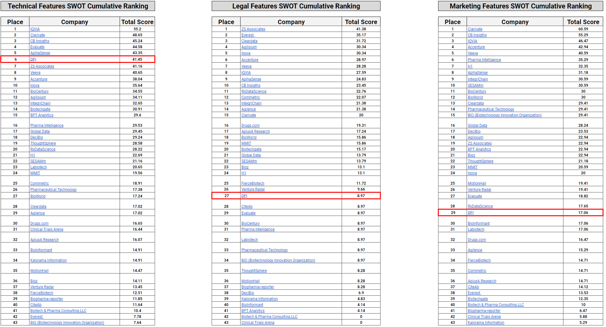Open Everest link ranked second in Legal table

(x=247, y=35)
